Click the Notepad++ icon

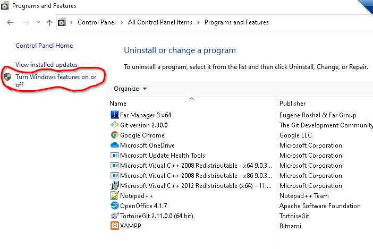point(114,195)
